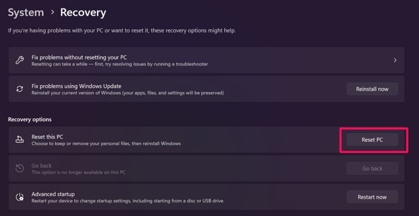Click the Go back history clock icon
The height and width of the screenshot is (216, 419).
click(x=20, y=168)
